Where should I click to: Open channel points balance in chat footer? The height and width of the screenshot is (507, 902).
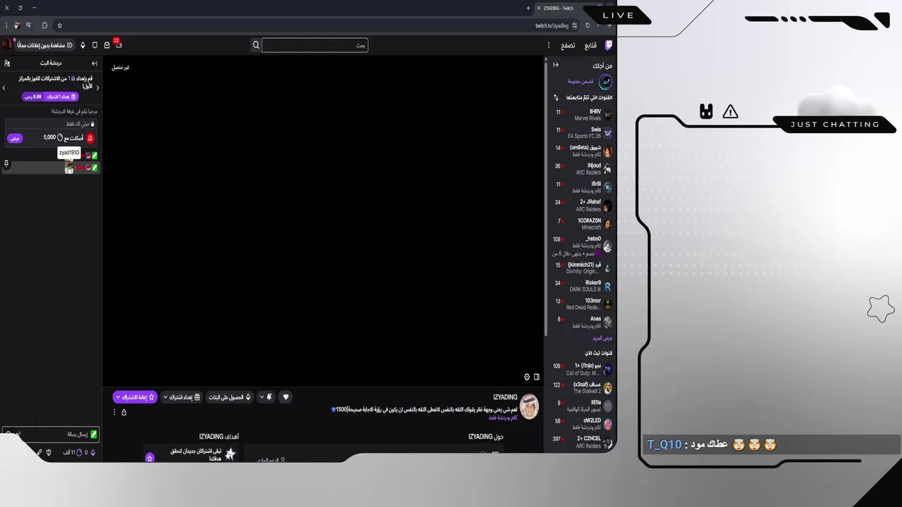(73, 452)
